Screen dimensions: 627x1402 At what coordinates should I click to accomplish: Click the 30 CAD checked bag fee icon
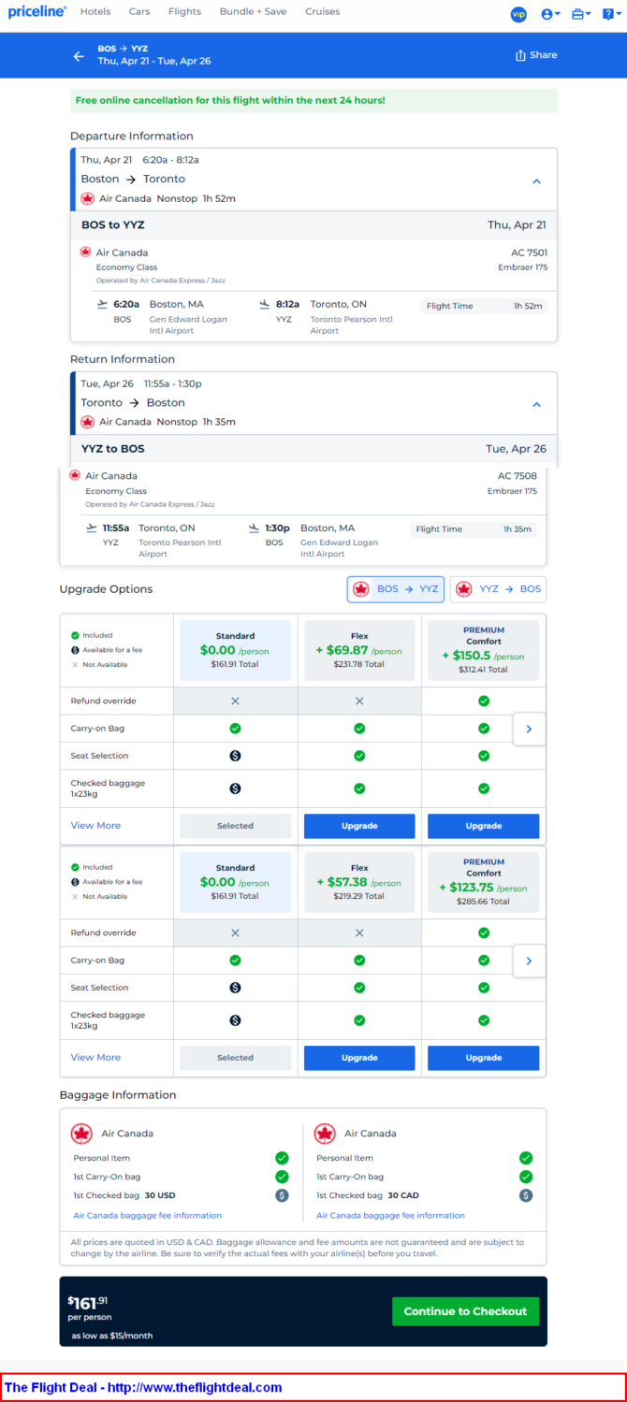coord(526,1195)
